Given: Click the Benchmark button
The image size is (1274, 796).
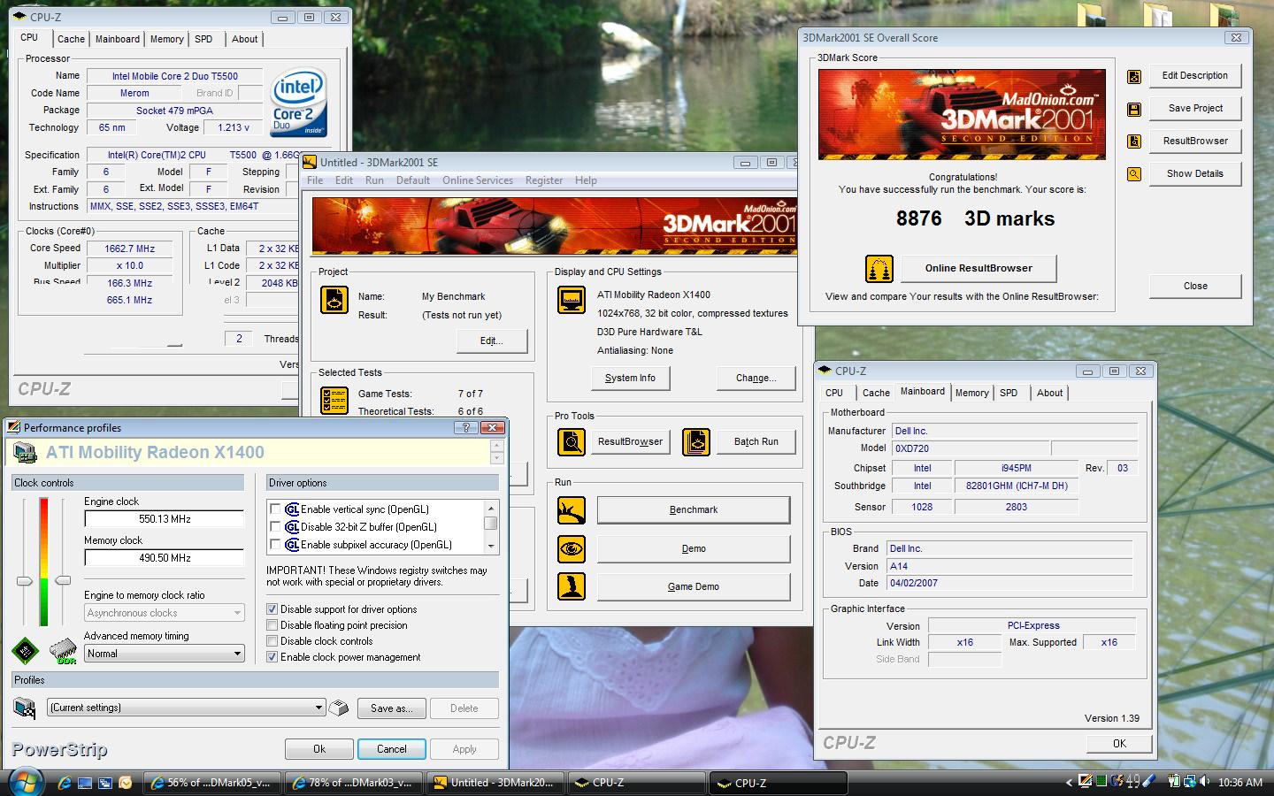Looking at the screenshot, I should pyautogui.click(x=694, y=510).
